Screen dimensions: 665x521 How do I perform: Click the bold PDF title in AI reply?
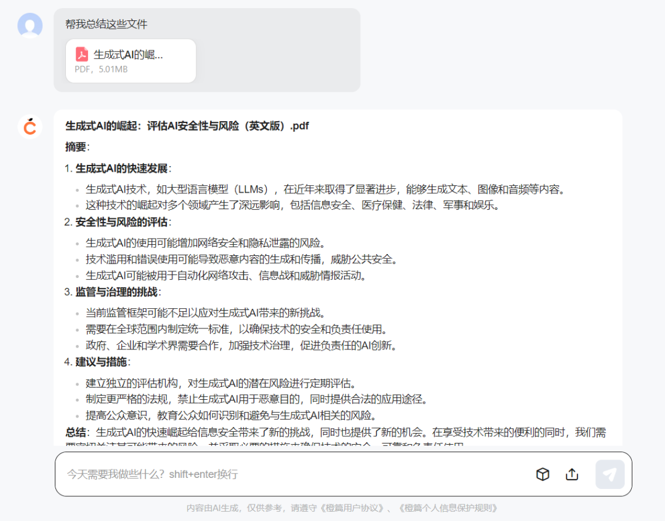click(x=187, y=126)
